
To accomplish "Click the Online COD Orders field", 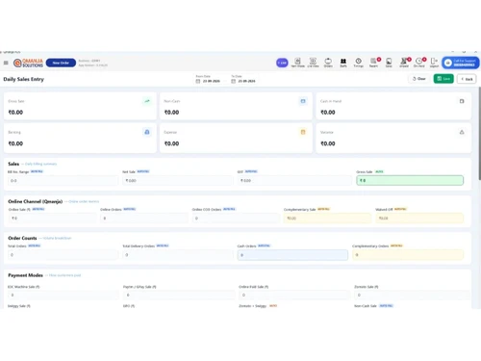I will click(x=236, y=219).
